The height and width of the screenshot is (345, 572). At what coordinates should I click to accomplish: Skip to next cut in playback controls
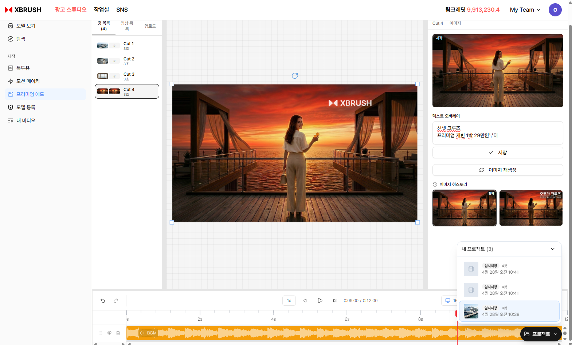point(335,301)
